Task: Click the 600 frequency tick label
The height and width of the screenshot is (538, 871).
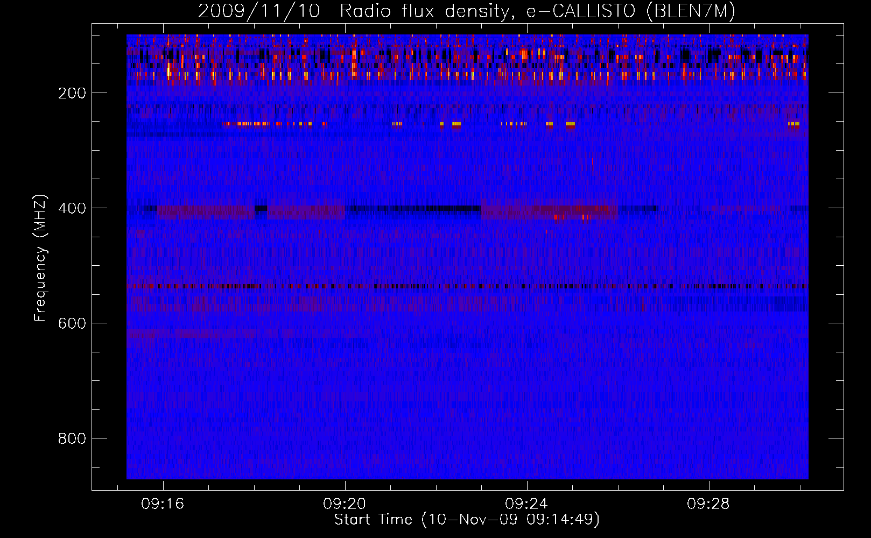Action: 72,323
